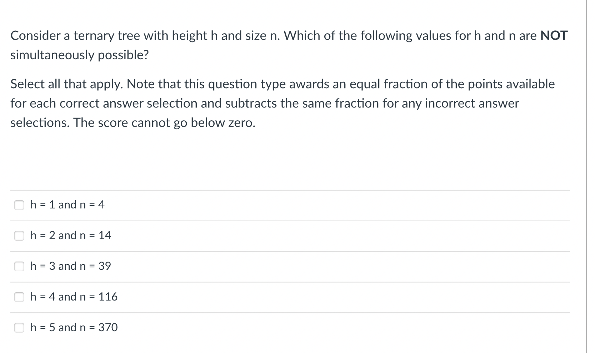This screenshot has height=353, width=595.
Task: Select the answer label "h = 5 and n = 370"
Action: tap(74, 327)
